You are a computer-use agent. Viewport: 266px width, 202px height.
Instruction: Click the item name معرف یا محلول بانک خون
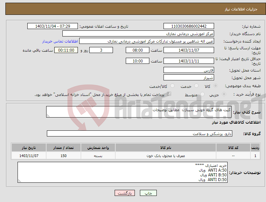(x=166, y=156)
